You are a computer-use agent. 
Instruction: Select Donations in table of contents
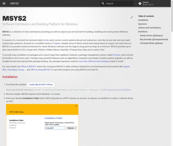(143, 32)
